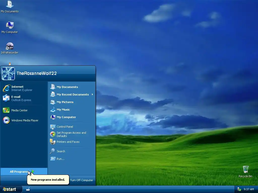Open Set Program Access and Defaults

(x=72, y=134)
